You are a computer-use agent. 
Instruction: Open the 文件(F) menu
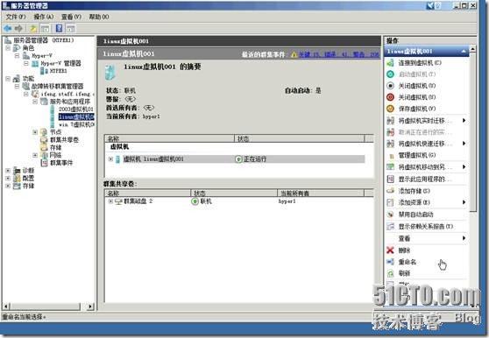pyautogui.click(x=16, y=17)
